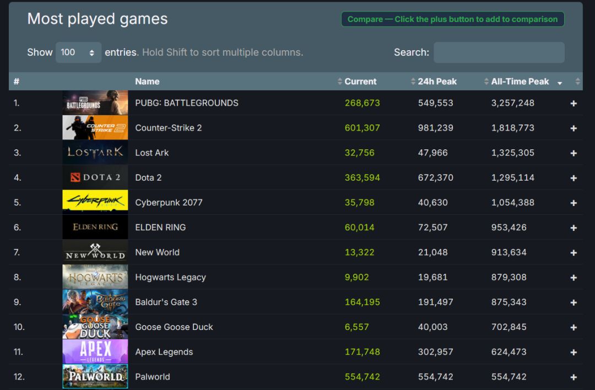Click all-time peak value 3,257,248
Image resolution: width=595 pixels, height=390 pixels.
click(x=513, y=103)
